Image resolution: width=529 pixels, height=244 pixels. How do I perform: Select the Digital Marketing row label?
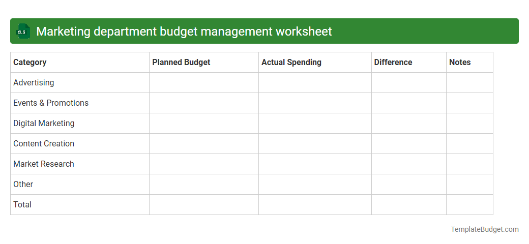coord(44,124)
